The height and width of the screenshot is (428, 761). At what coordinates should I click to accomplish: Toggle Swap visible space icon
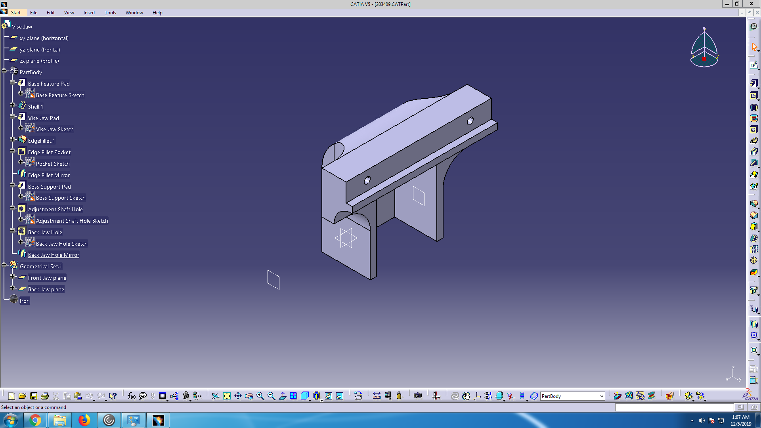point(340,396)
